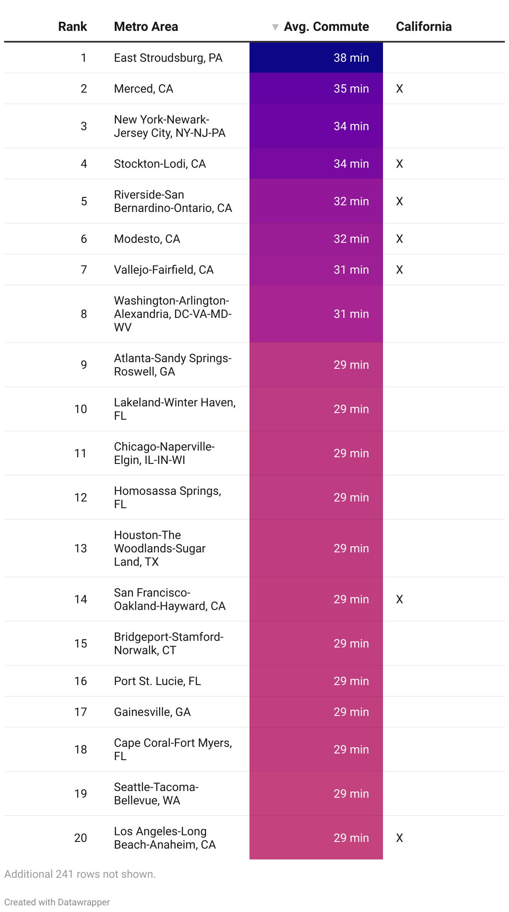
Task: Click the 31 min cell for Washington-Arlington-Alexandria
Action: pos(316,314)
